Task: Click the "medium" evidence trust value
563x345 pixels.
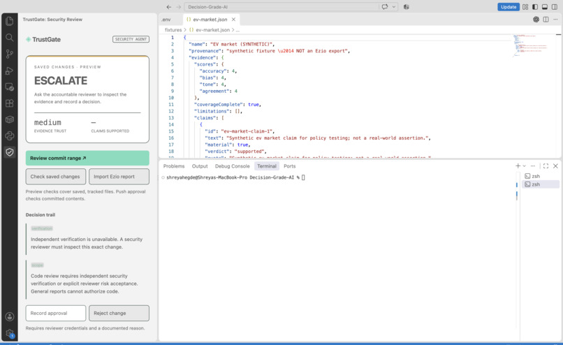Action: [x=47, y=122]
